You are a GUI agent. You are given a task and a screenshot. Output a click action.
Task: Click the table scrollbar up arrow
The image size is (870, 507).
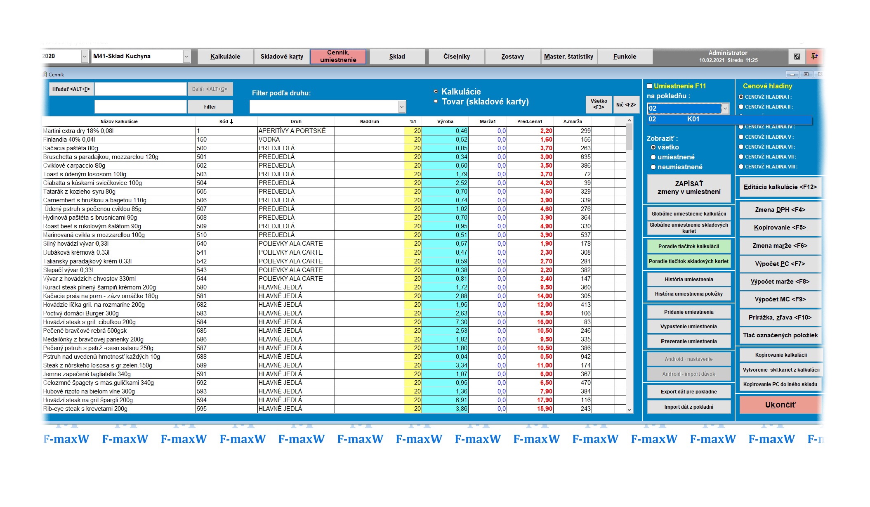click(629, 121)
